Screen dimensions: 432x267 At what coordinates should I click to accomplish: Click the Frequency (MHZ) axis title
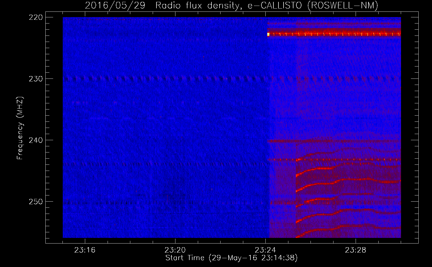pyautogui.click(x=20, y=128)
